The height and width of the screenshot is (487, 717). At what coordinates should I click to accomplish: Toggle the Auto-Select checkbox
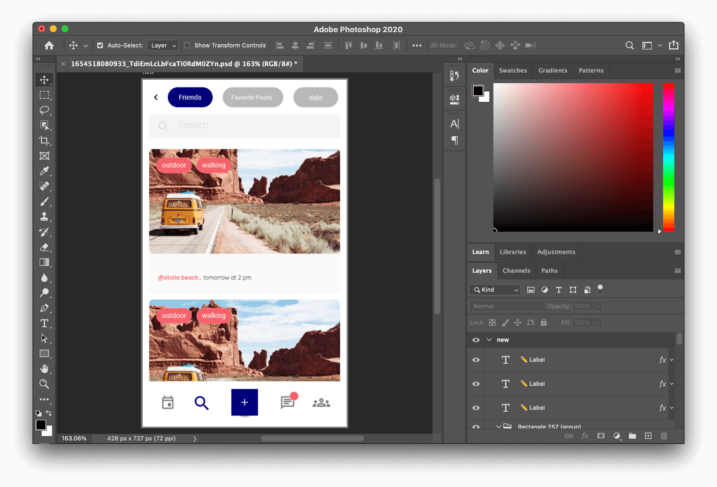(99, 45)
